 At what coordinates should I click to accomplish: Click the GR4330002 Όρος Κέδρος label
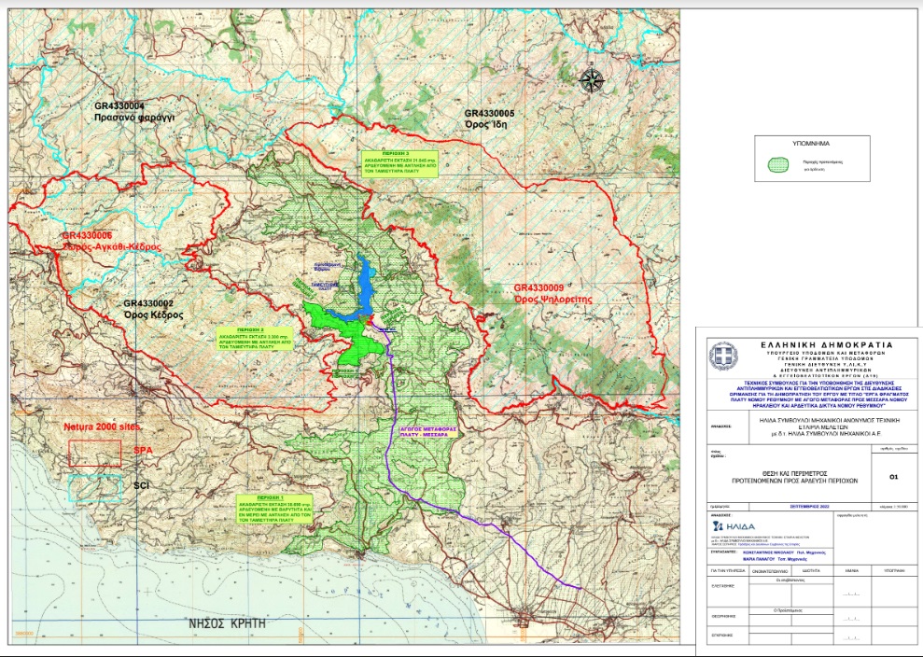click(153, 309)
